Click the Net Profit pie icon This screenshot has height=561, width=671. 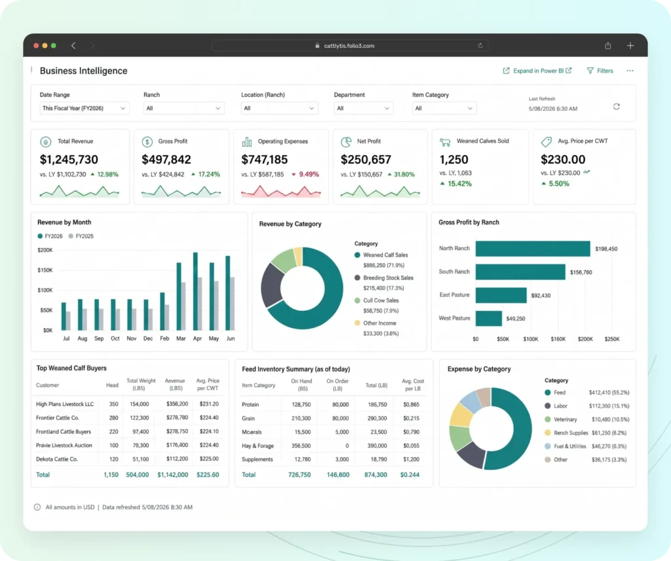point(346,142)
